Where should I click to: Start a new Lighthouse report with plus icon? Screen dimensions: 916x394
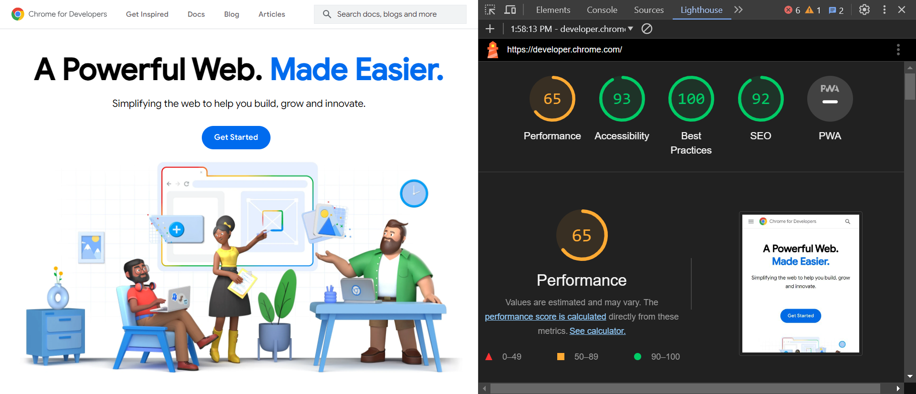[x=490, y=29]
